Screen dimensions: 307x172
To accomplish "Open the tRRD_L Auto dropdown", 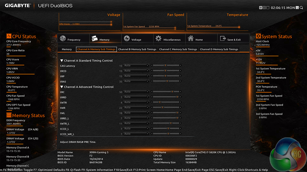I will [x=136, y=118].
